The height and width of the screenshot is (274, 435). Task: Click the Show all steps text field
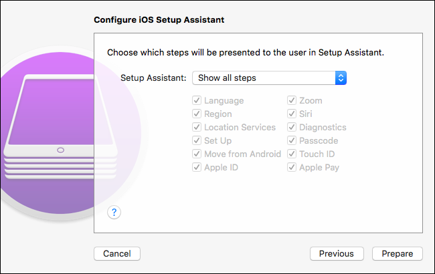coord(262,78)
